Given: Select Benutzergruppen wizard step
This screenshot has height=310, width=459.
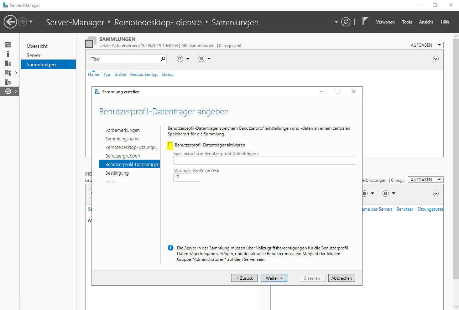Looking at the screenshot, I should (x=122, y=156).
